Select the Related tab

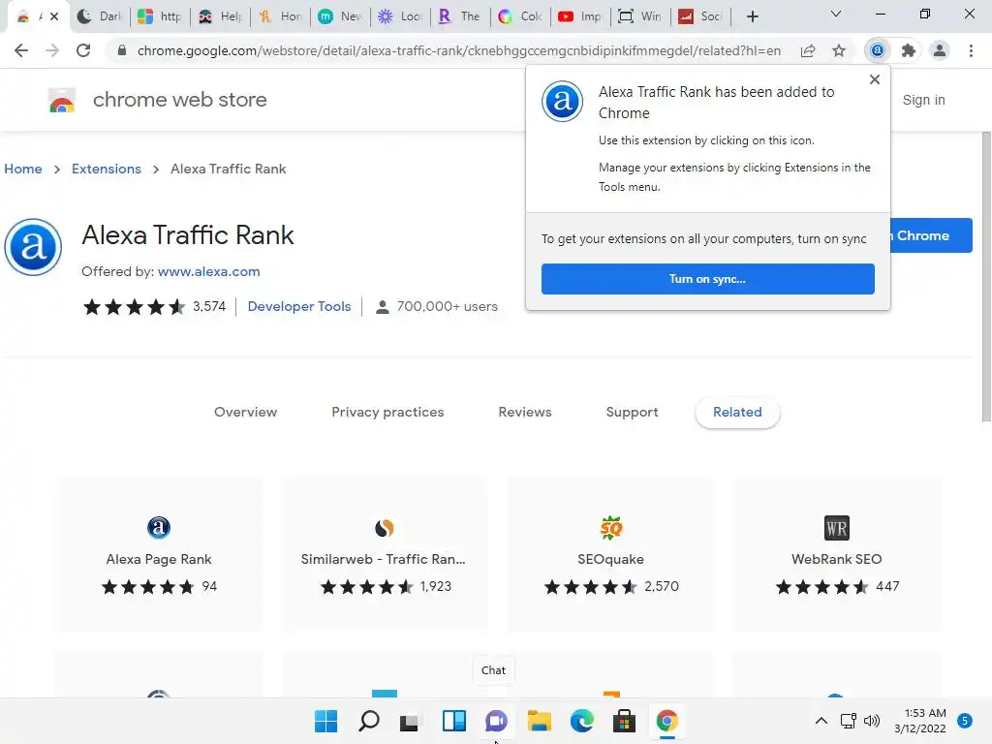point(737,413)
